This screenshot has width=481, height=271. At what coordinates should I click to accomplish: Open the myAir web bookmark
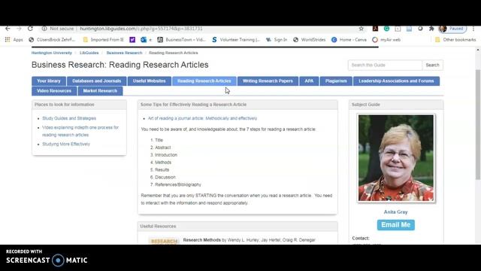pyautogui.click(x=386, y=40)
